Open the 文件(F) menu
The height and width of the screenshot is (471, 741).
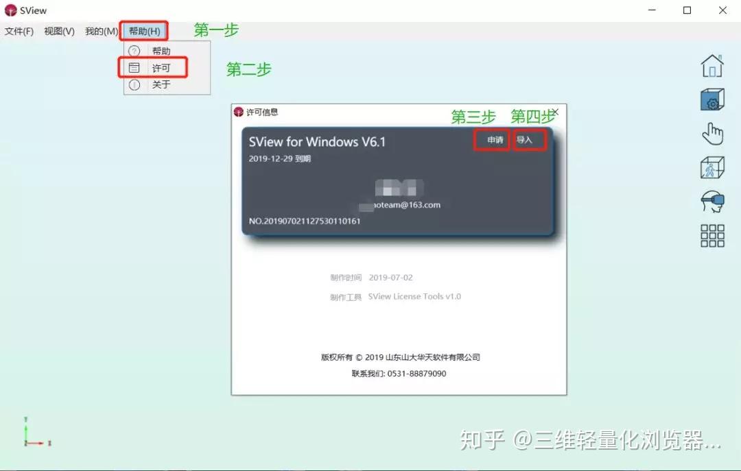pos(19,31)
